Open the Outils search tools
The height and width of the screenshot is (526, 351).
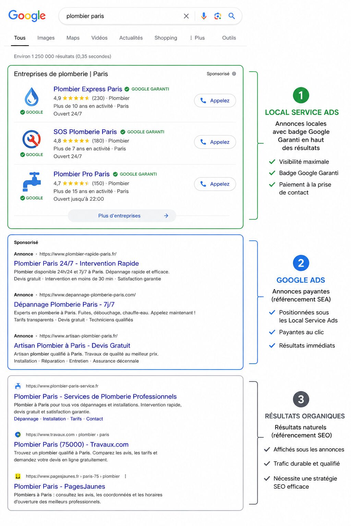point(229,38)
